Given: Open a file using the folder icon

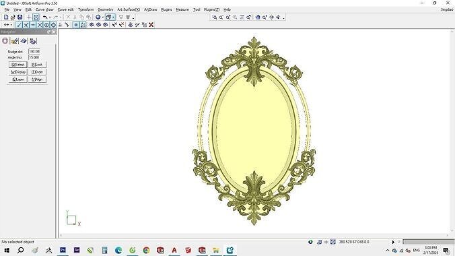Looking at the screenshot, I should pos(13,17).
